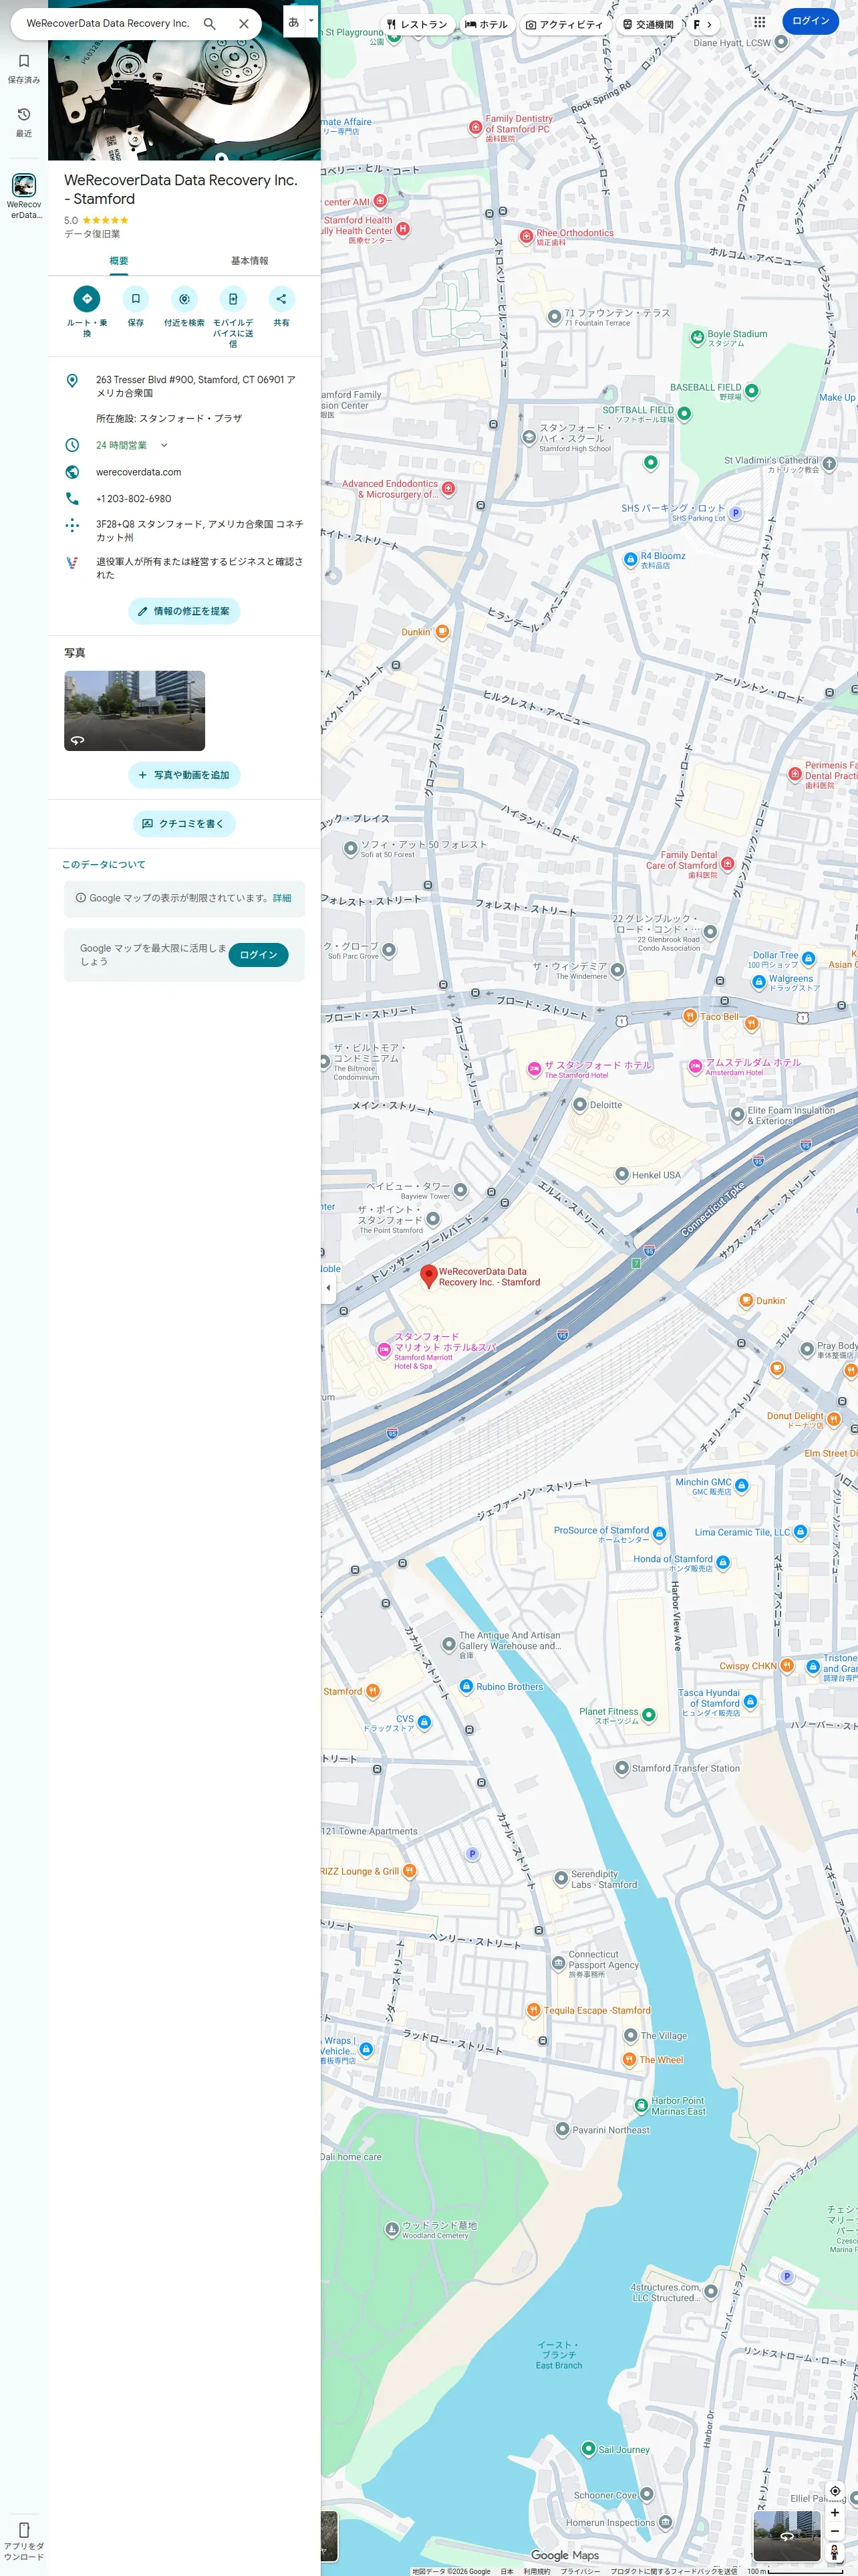858x2576 pixels.
Task: Open the プライバシー footer link
Action: tap(580, 2571)
